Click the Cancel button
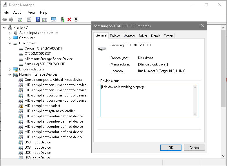Viewport: 227px width, 166px height. [194, 148]
